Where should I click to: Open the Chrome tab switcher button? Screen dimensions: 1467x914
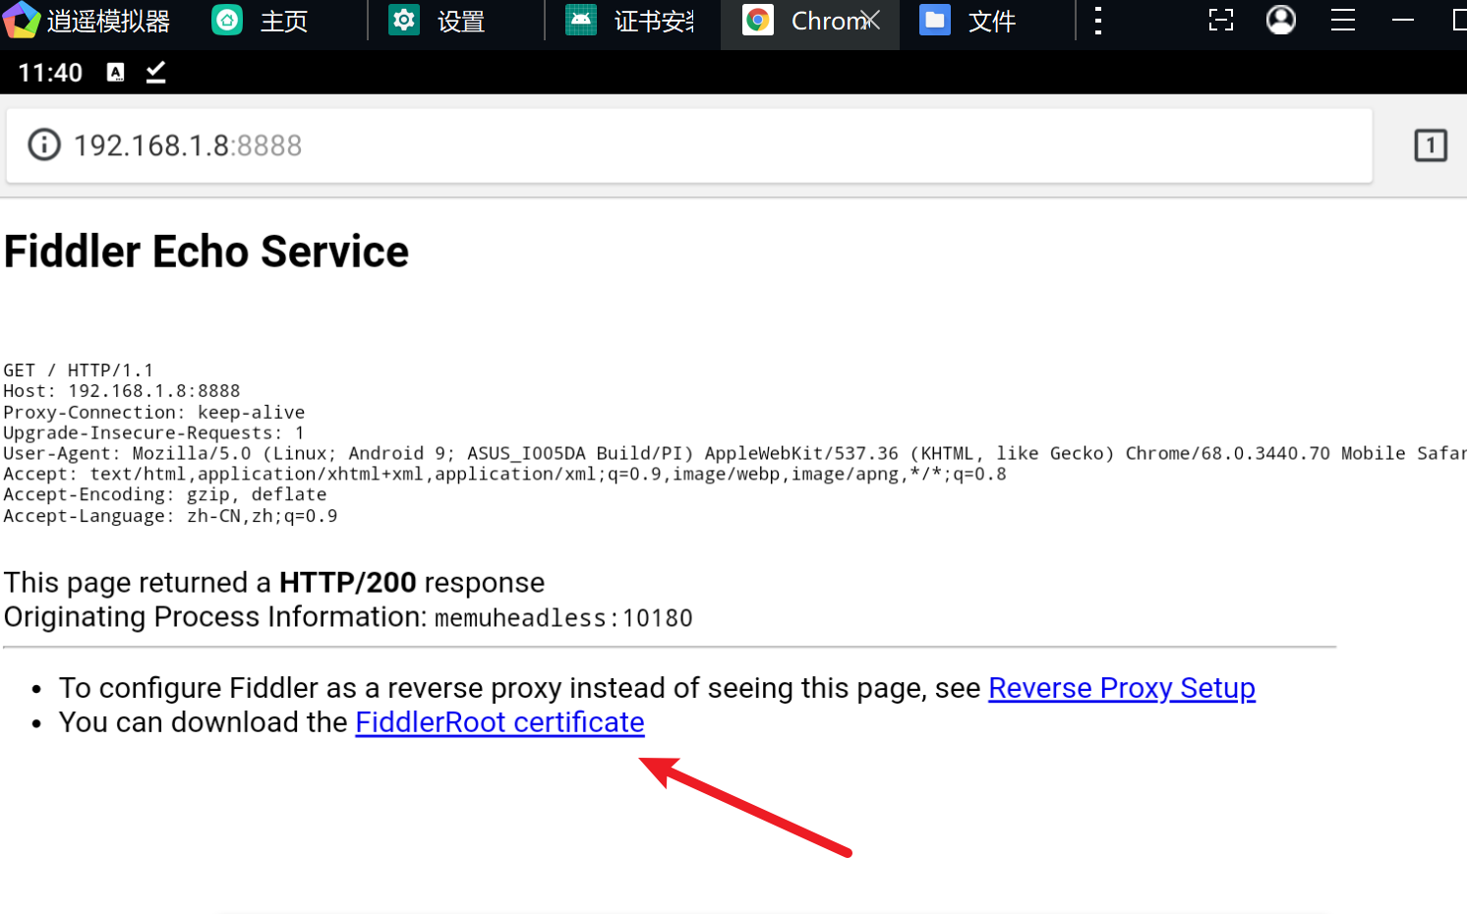(x=1431, y=145)
